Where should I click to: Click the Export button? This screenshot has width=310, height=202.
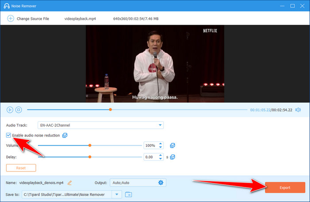pos(285,187)
